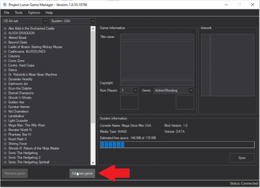Screen dimensions: 260x188
Task: Click the narrow artwork spine box
Action: (205, 65)
